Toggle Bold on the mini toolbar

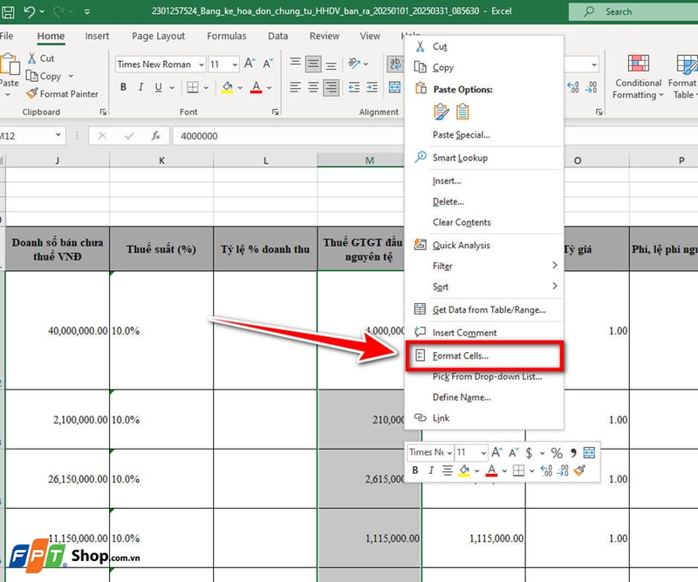414,470
